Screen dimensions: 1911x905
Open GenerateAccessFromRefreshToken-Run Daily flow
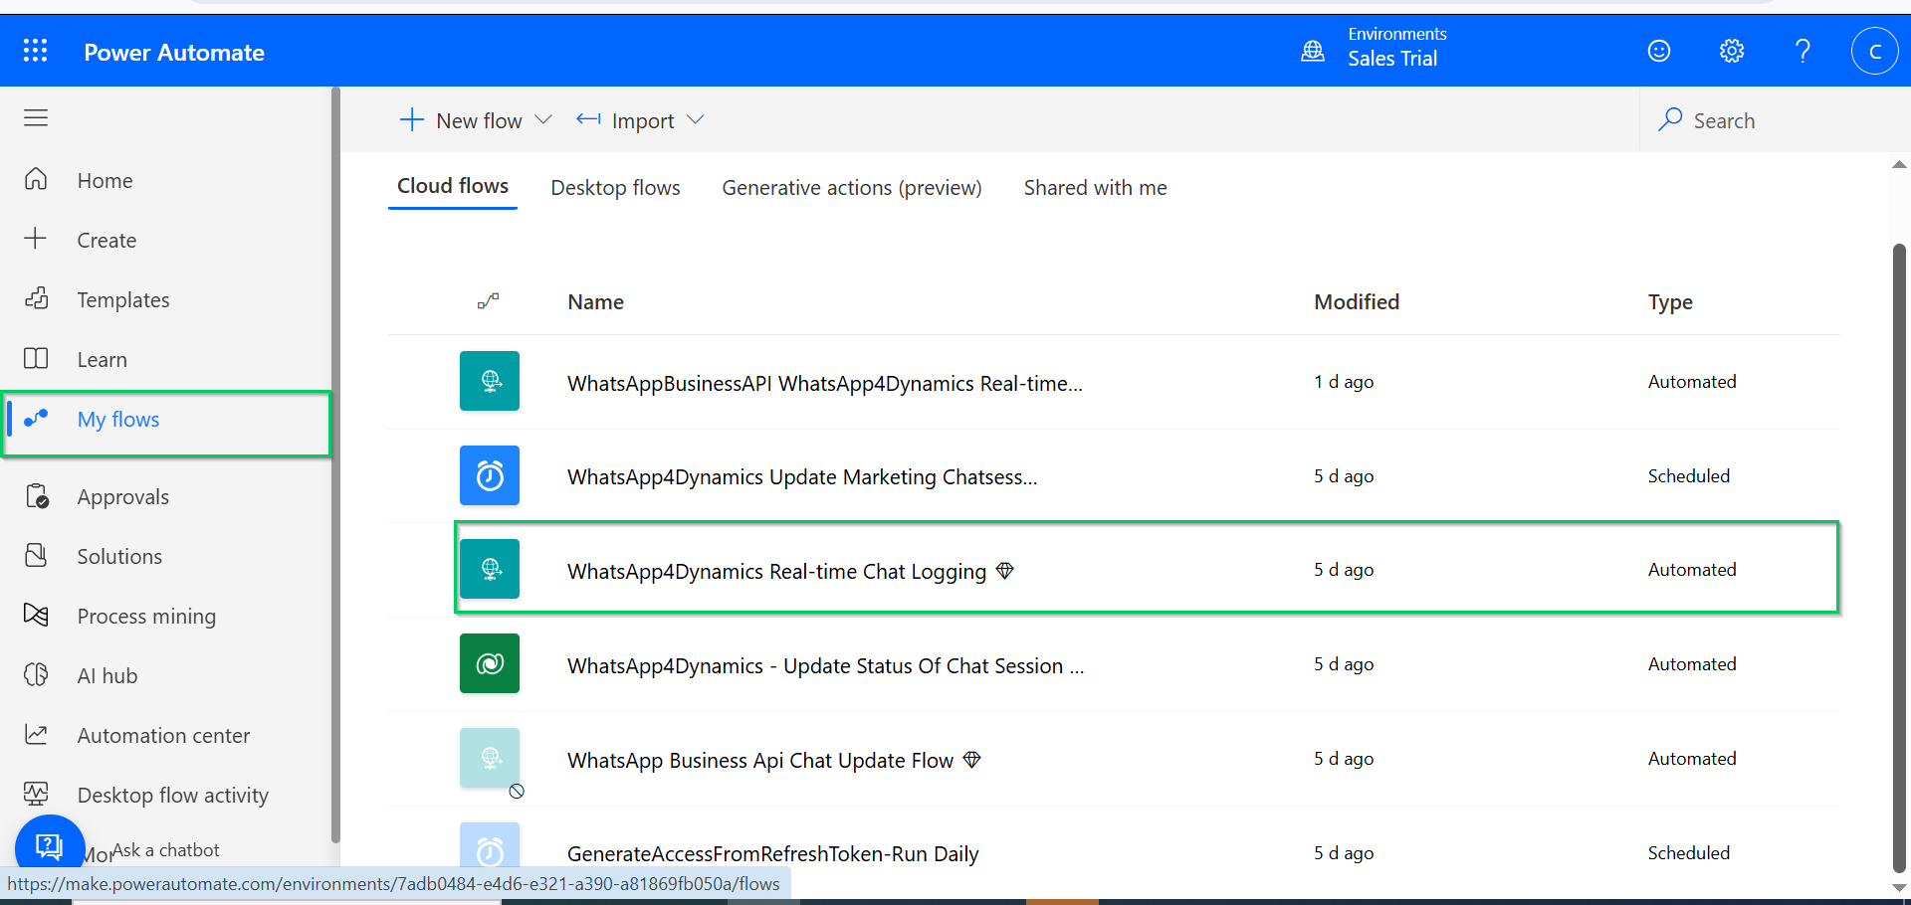click(x=772, y=854)
